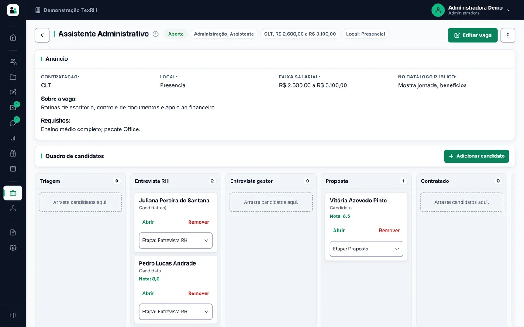The height and width of the screenshot is (327, 524).
Task: Click the building icon beside Demonstração TexRH
Action: coord(38,10)
